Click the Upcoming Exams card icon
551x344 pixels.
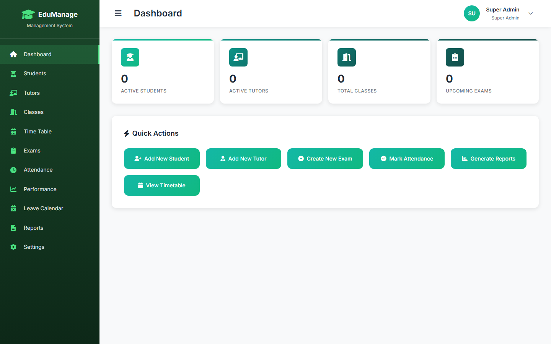(x=455, y=57)
